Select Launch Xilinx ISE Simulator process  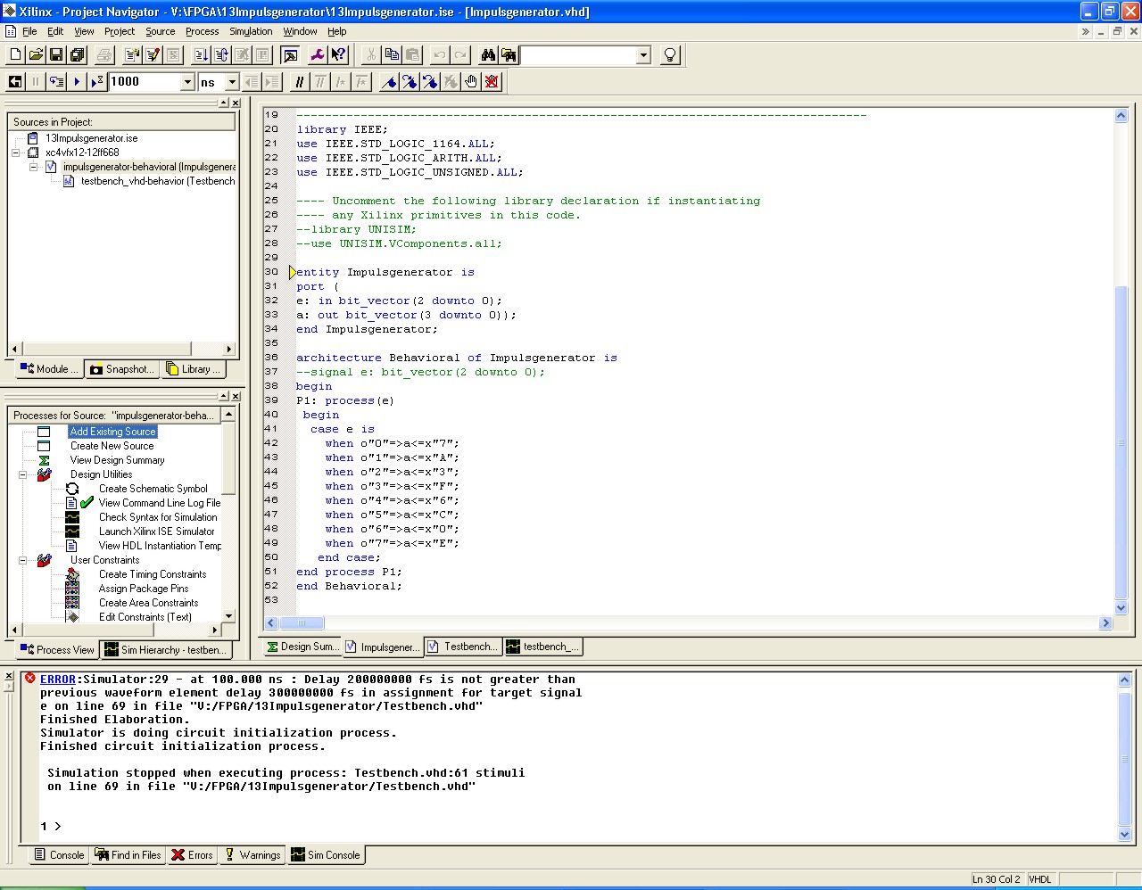point(156,532)
